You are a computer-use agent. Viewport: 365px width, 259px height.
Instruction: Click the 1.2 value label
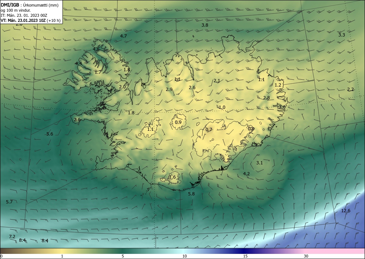278,85
